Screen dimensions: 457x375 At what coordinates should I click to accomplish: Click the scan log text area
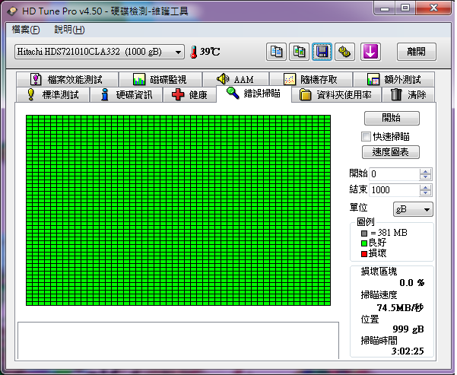pos(178,341)
